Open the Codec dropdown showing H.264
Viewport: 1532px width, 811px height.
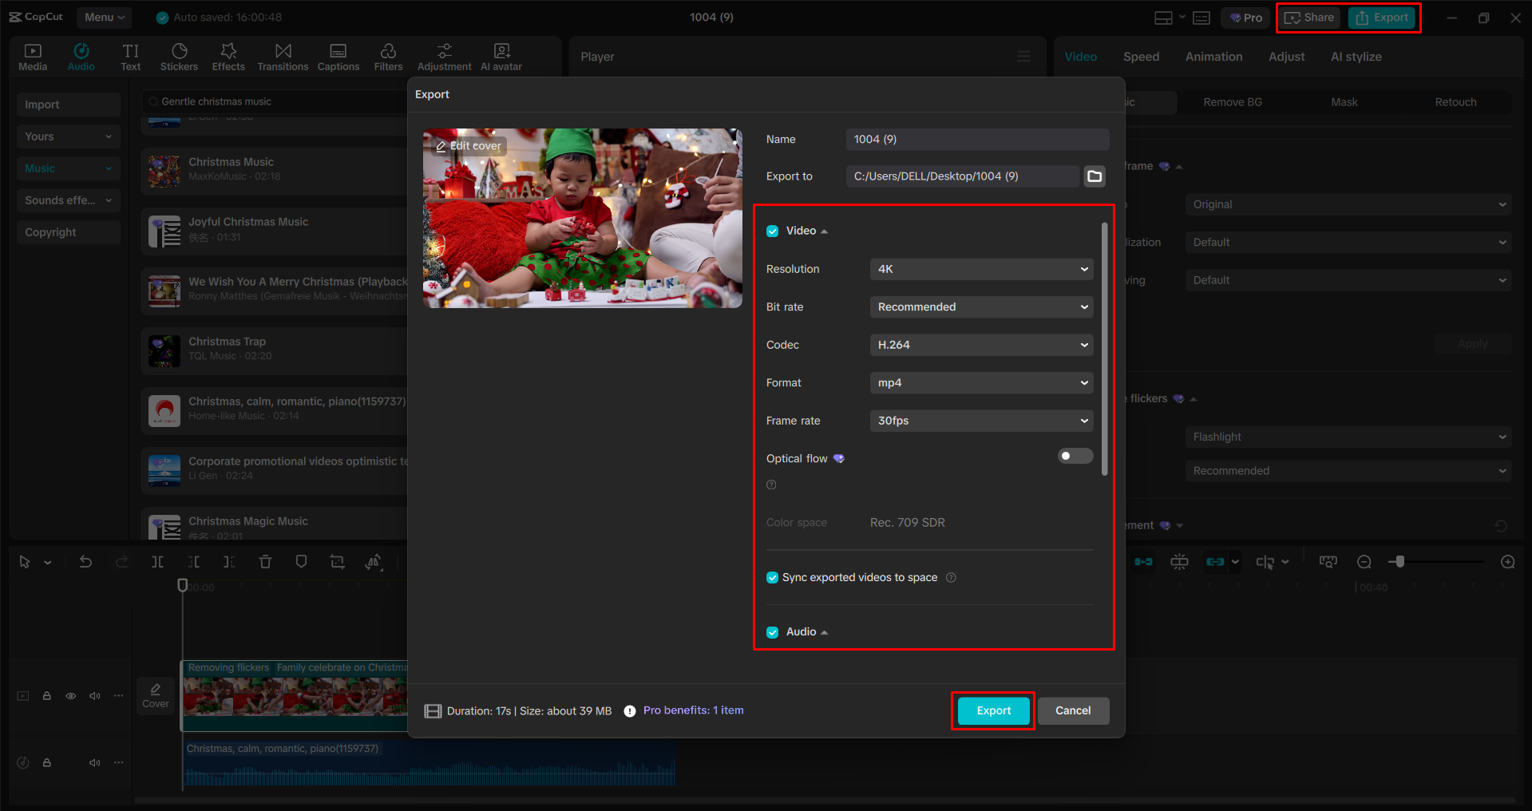(980, 344)
